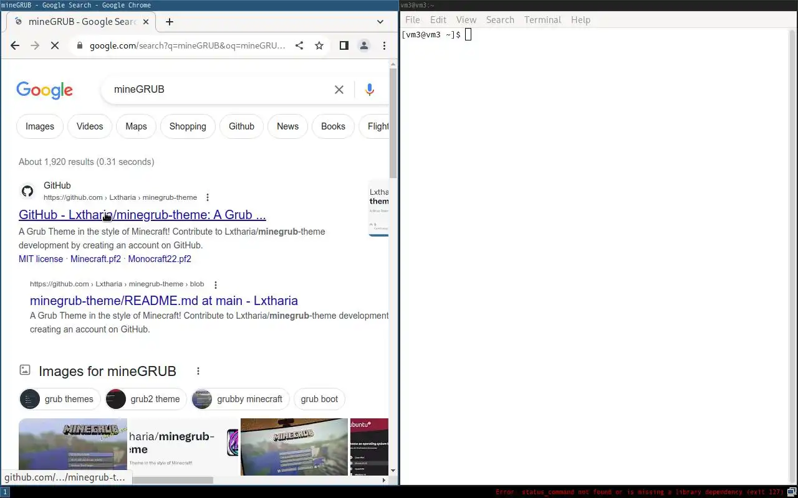Click scroll down arrow of page scrollbar
Screen dimensions: 798x498
393,471
